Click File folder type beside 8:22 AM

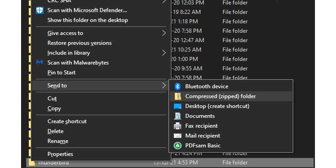point(235,12)
